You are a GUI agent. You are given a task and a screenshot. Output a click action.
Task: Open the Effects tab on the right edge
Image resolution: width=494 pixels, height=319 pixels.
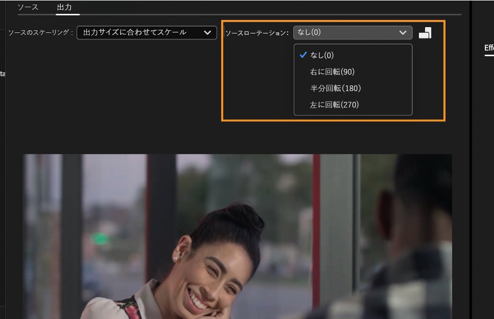489,47
